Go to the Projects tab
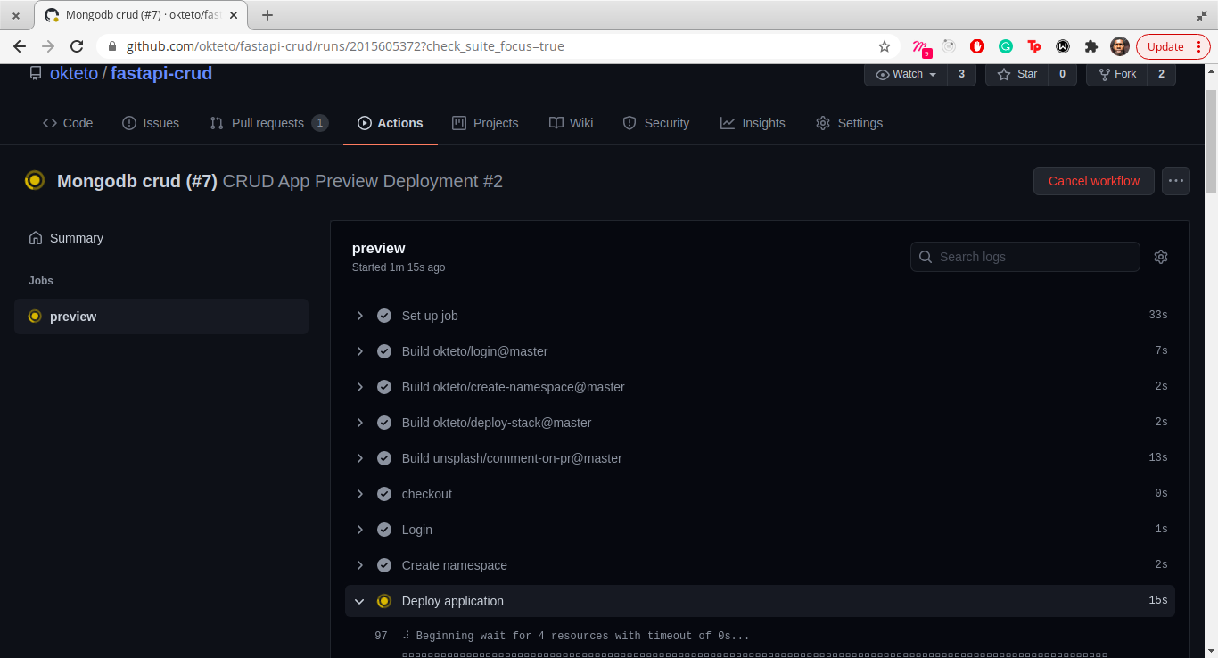The width and height of the screenshot is (1218, 658). tap(485, 123)
